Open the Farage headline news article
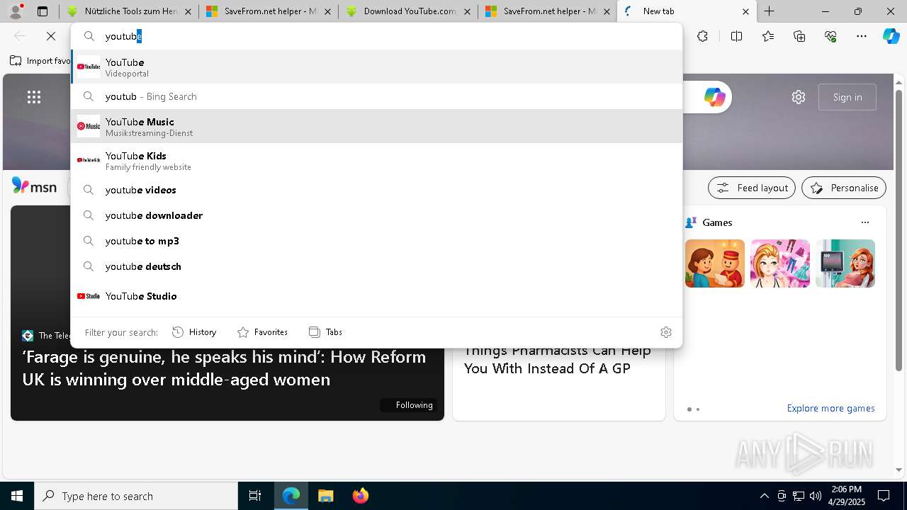This screenshot has height=510, width=907. (x=225, y=368)
